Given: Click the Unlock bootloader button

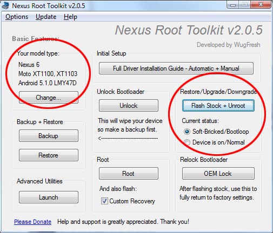Looking at the screenshot, I should [129, 106].
